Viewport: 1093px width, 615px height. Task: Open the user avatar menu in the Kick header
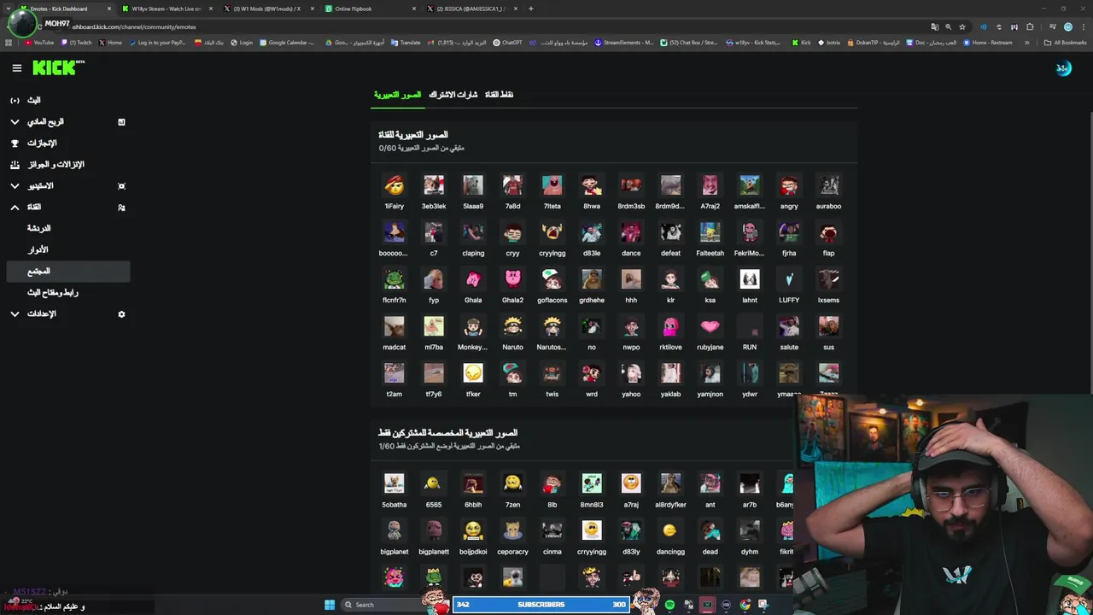pos(1063,68)
